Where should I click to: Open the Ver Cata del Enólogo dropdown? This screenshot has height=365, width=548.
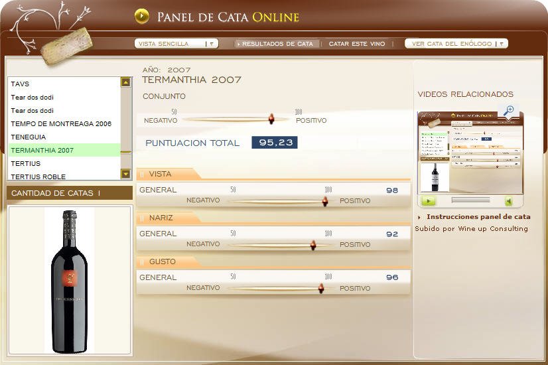456,44
